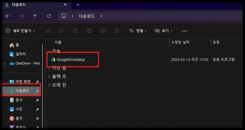Open new tab with plus button
Viewport: 245px width, 130px height.
click(x=78, y=5)
